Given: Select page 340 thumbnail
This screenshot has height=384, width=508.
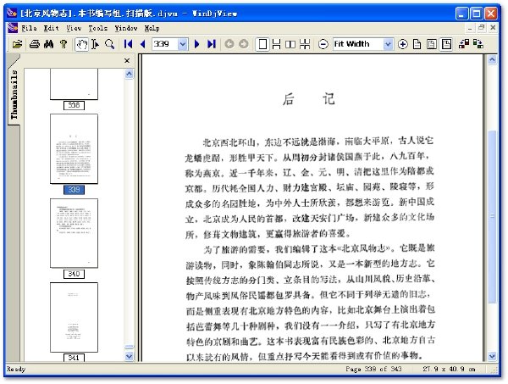Looking at the screenshot, I should (74, 233).
